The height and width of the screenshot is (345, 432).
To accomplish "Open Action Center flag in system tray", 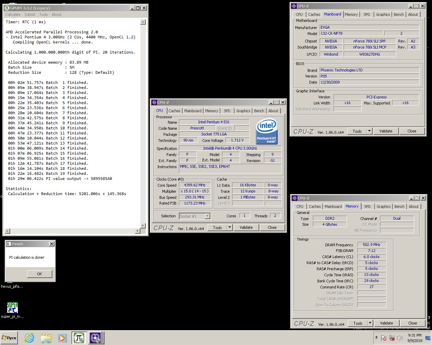I will point(384,338).
